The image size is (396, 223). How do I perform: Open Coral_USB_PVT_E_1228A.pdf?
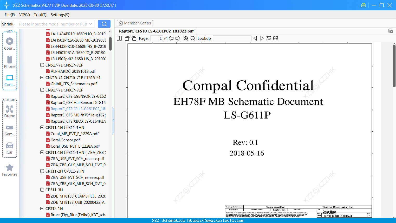click(75, 146)
